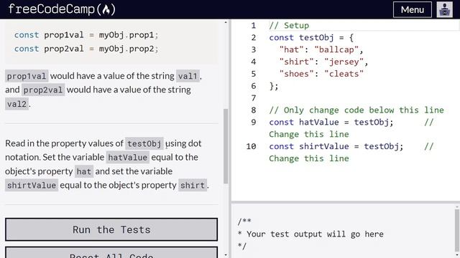Open the freeCodeCamp home logo
460x258 pixels.
(x=62, y=9)
